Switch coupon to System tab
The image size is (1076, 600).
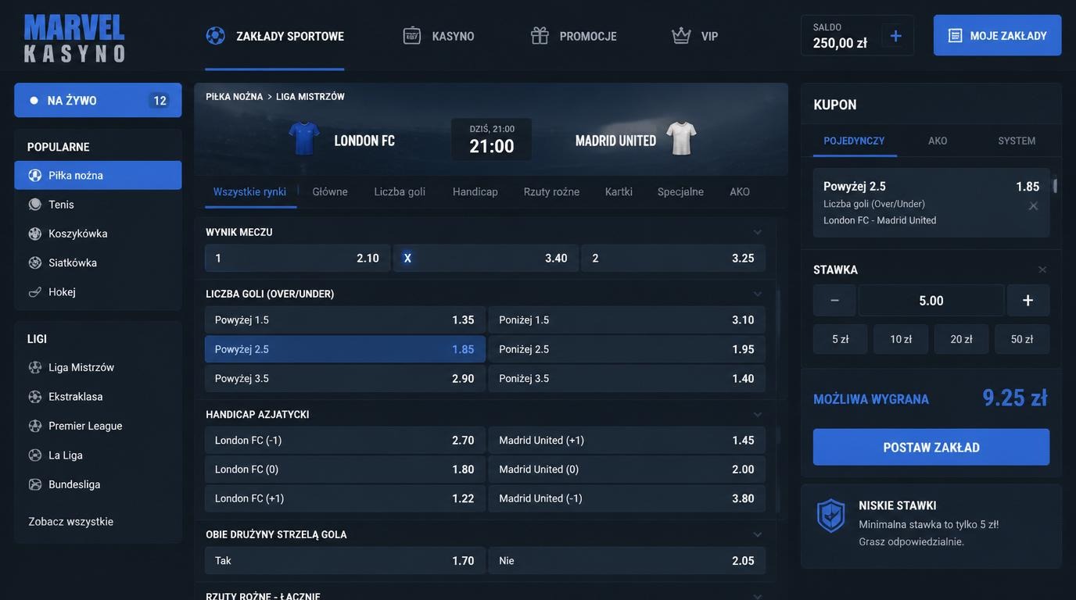point(1017,141)
